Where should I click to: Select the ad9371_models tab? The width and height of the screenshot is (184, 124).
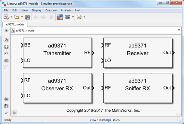coord(15,24)
